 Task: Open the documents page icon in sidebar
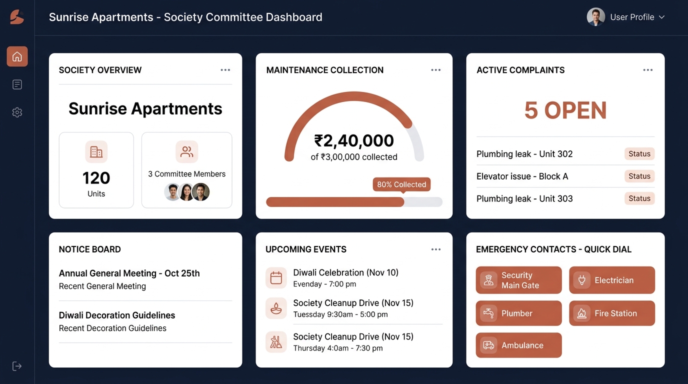point(17,84)
